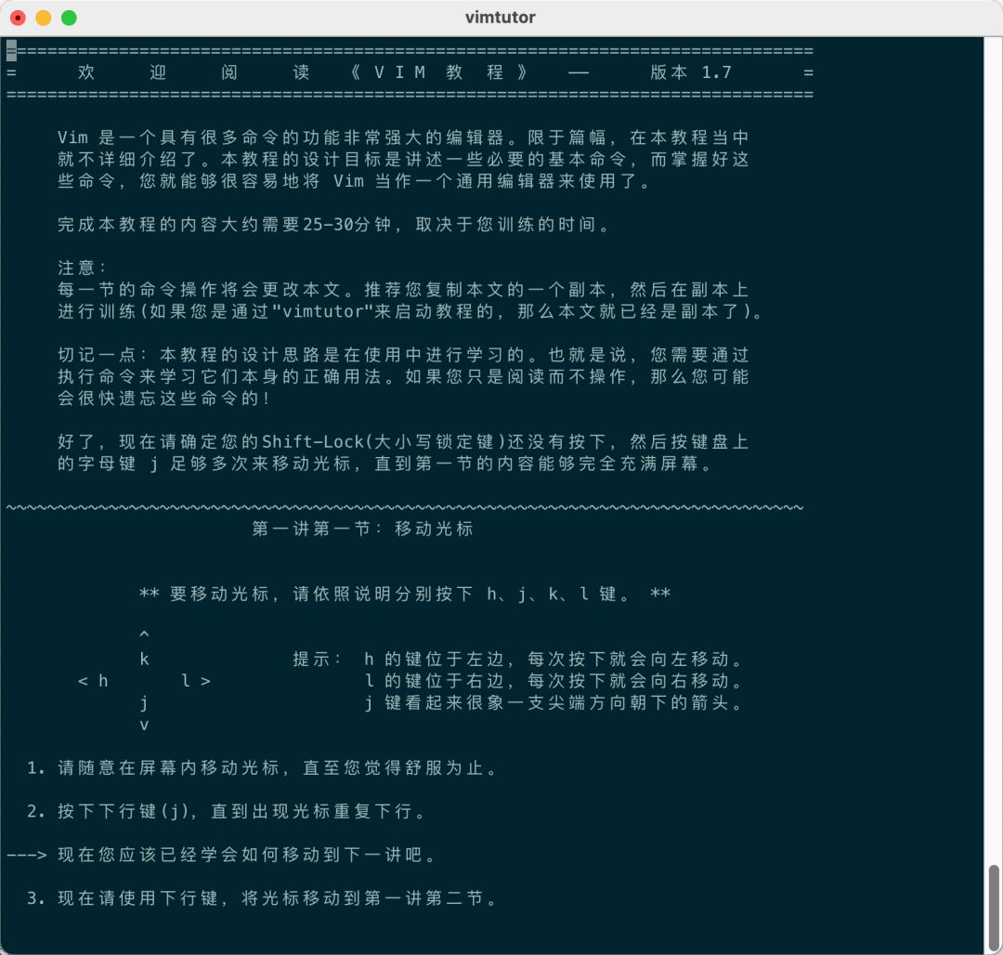Click the line starting '就不详细介绍了'
This screenshot has height=955, width=1003.
pyautogui.click(x=403, y=159)
